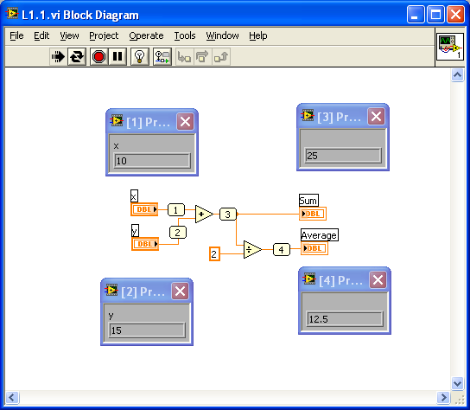Select the Sum DBL indicator terminal
The image size is (470, 410).
(x=313, y=214)
